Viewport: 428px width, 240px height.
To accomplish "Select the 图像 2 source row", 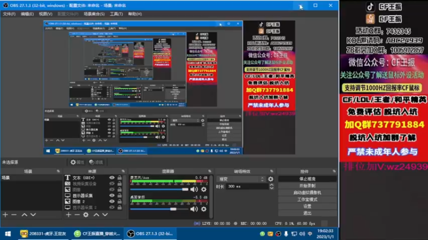I will pos(94,202).
